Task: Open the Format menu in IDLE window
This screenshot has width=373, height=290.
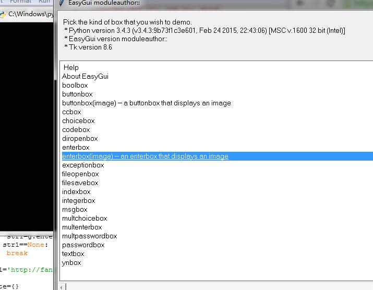Action: pyautogui.click(x=20, y=2)
